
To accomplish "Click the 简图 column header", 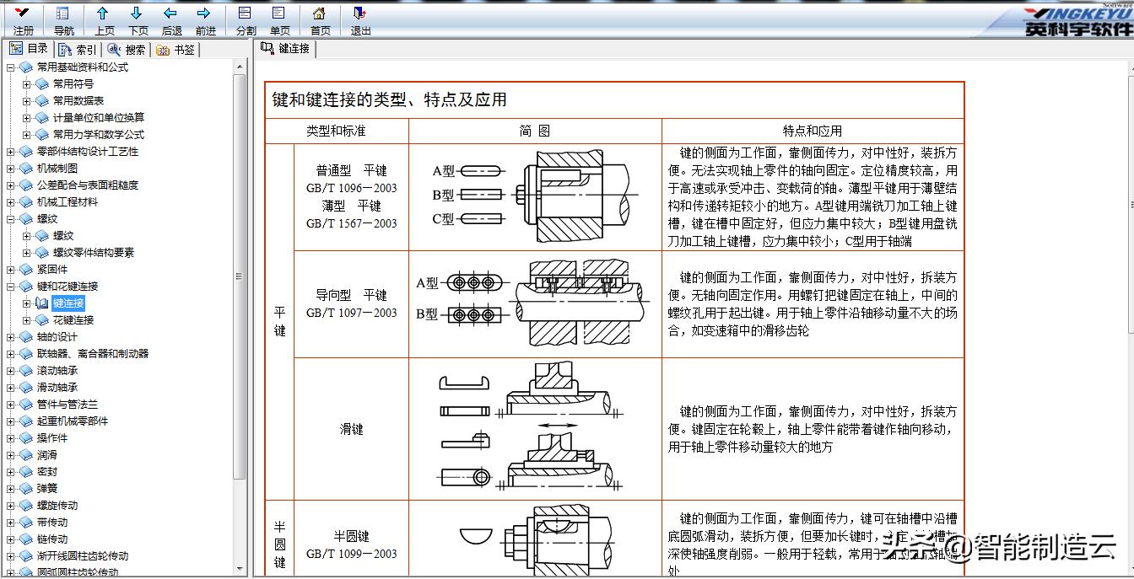I will 535,131.
